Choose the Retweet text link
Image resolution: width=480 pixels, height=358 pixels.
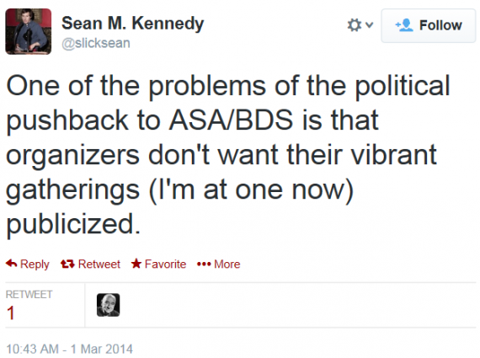(99, 264)
